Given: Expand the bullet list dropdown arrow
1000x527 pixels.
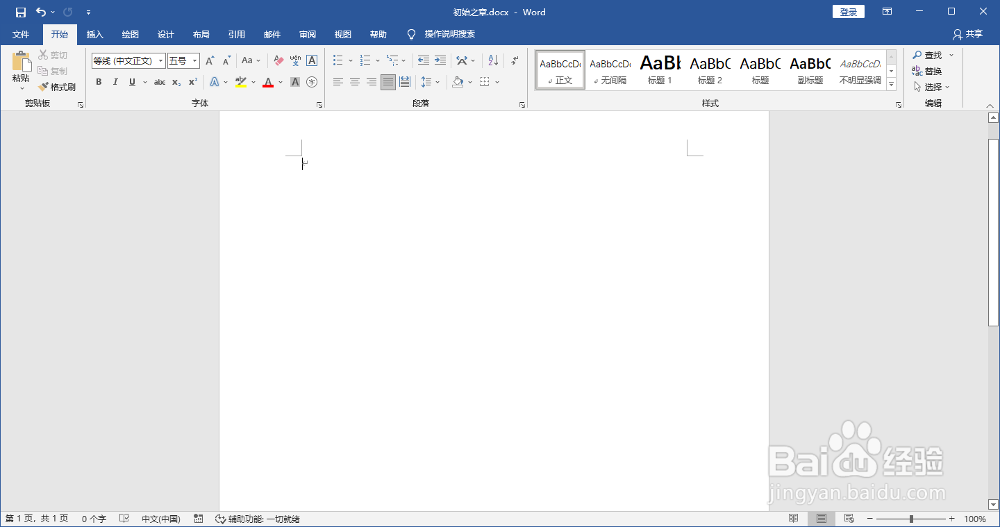Looking at the screenshot, I should click(351, 61).
